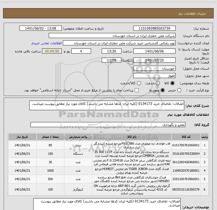217x210 pixels.
Task: Click the delivery province field خوزستان
Action: pos(154,68)
